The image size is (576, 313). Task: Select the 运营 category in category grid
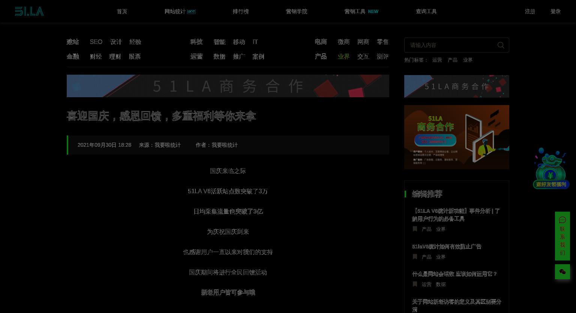[x=196, y=56]
